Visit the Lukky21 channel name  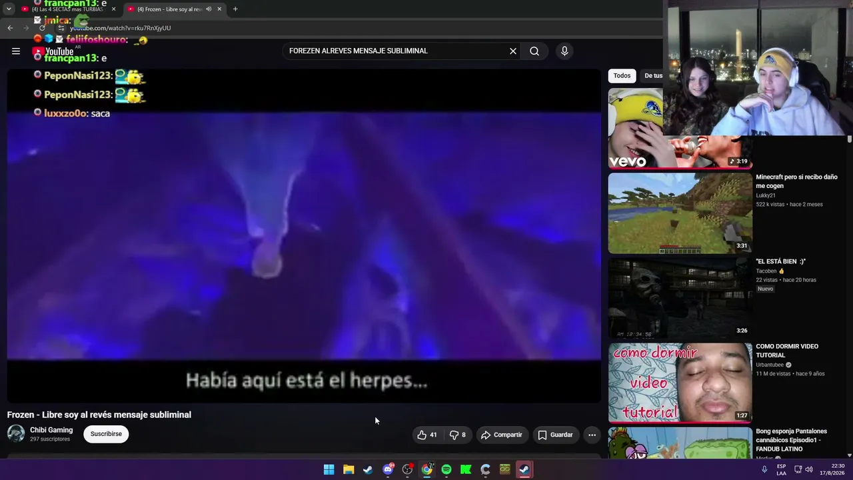click(x=766, y=195)
